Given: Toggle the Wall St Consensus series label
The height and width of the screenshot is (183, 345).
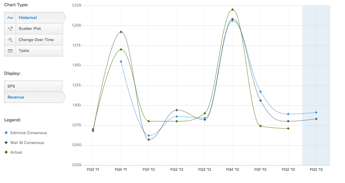Looking at the screenshot, I should (x=27, y=143).
